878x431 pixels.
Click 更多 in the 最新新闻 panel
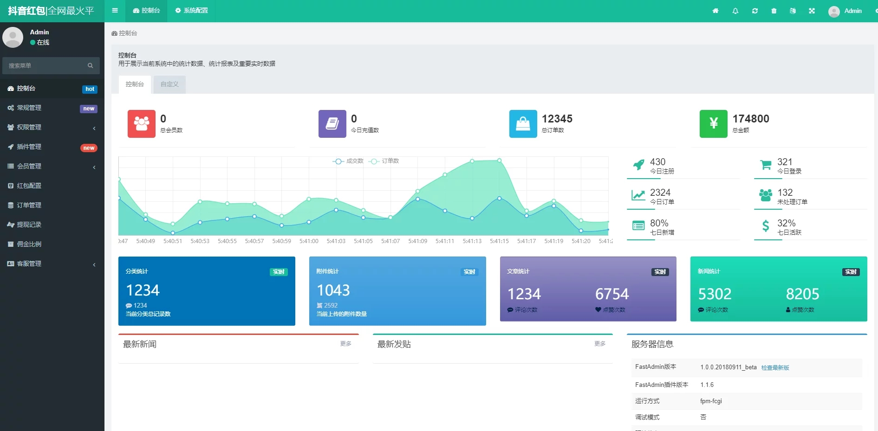345,344
